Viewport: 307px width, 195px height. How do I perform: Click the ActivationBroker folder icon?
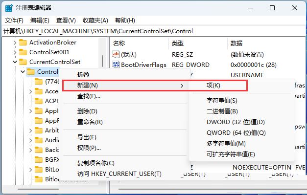(23, 43)
